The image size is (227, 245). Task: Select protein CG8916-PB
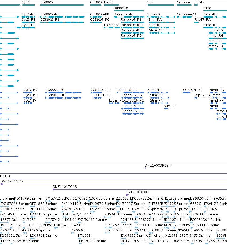click(96, 93)
